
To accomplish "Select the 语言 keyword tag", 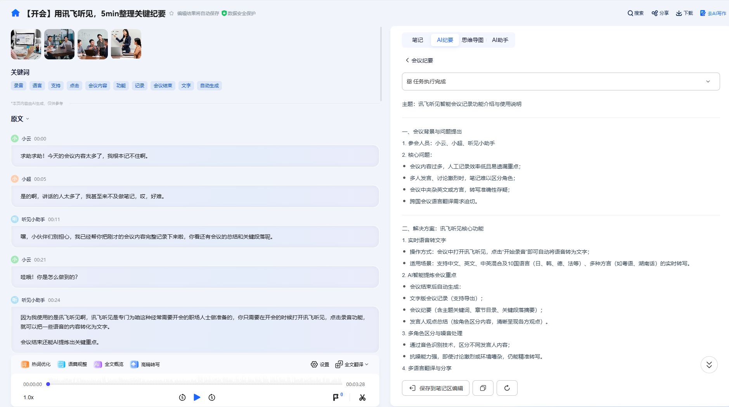I will pos(37,86).
